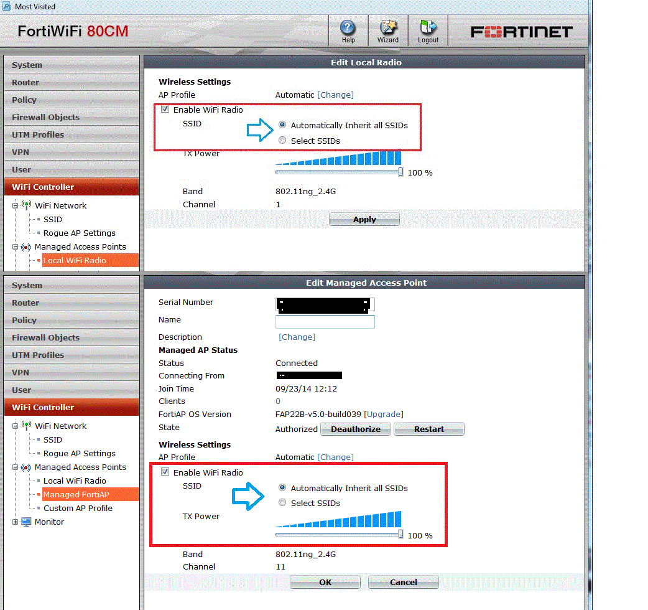Click WiFi Network antenna icon in upper tree
Viewport: 648px width, 610px height.
27,205
